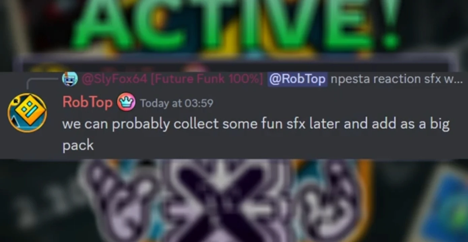Screen dimensions: 468x242
Task: Click the blurred grey bar beneath ACTIVE text
Action: (x=236, y=63)
